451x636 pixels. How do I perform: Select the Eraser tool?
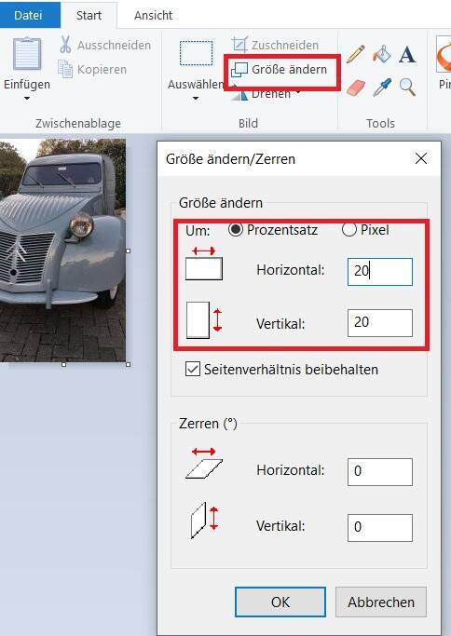(356, 88)
